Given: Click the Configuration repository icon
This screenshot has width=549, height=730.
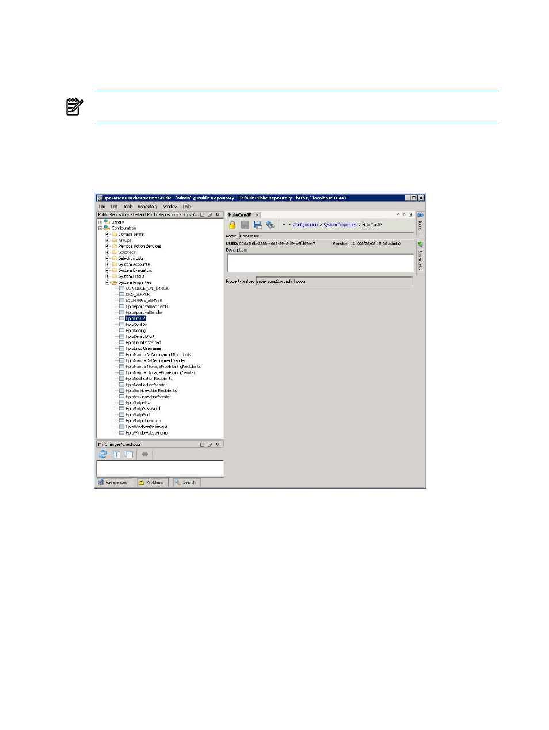Looking at the screenshot, I should pyautogui.click(x=106, y=228).
